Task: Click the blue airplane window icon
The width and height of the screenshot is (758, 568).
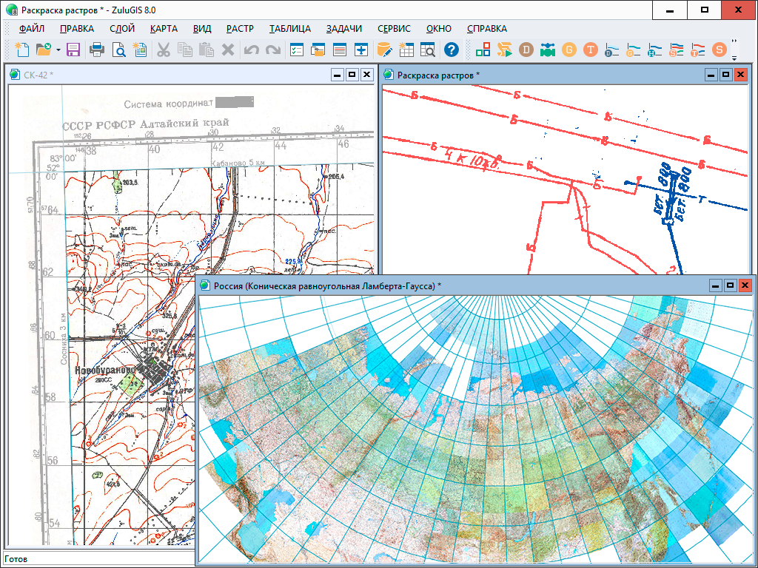Action: click(362, 50)
